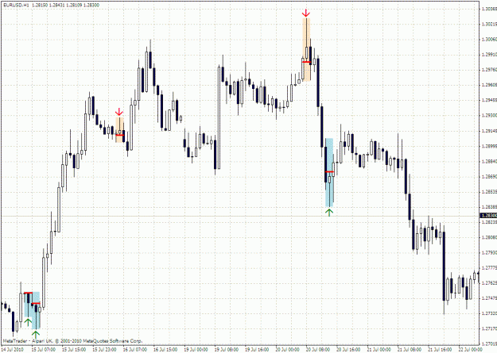
Task: Click the 15 Jul 15:00 time axis label
Action: click(x=74, y=350)
